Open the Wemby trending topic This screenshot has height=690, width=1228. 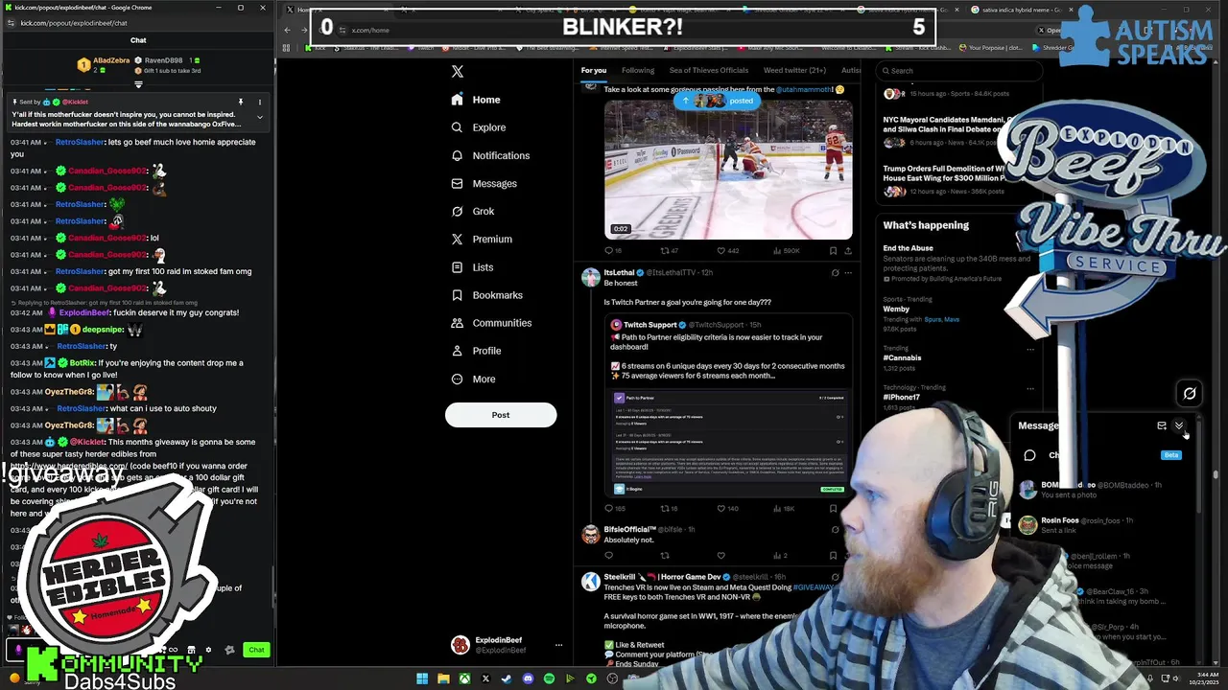click(x=959, y=313)
